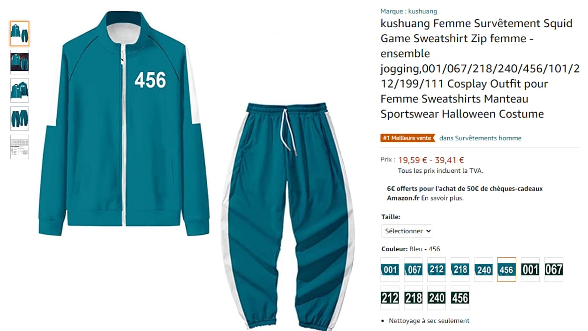
Task: Pick the black 212 color swatch
Action: (x=390, y=298)
